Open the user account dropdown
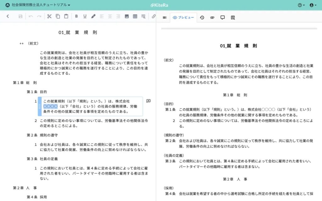 coord(313,5)
